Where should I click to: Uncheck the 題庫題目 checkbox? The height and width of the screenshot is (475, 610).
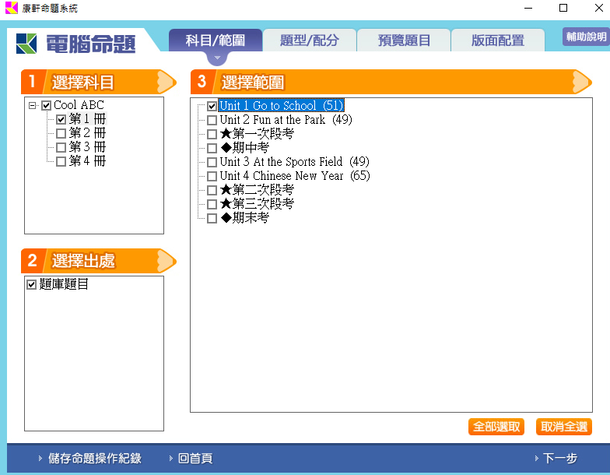point(31,285)
